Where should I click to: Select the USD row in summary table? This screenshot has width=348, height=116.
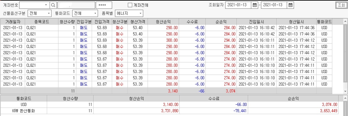point(169,104)
